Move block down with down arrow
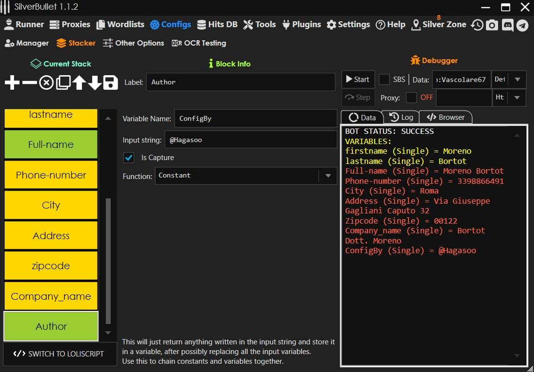 (x=95, y=83)
